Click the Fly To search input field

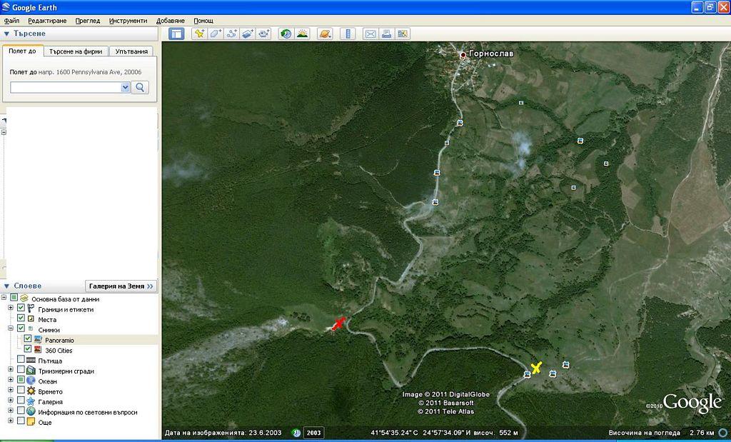point(65,87)
